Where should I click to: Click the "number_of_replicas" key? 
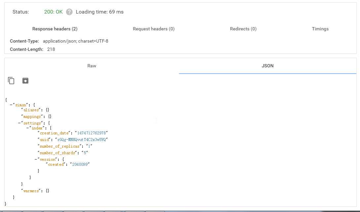tap(59, 146)
